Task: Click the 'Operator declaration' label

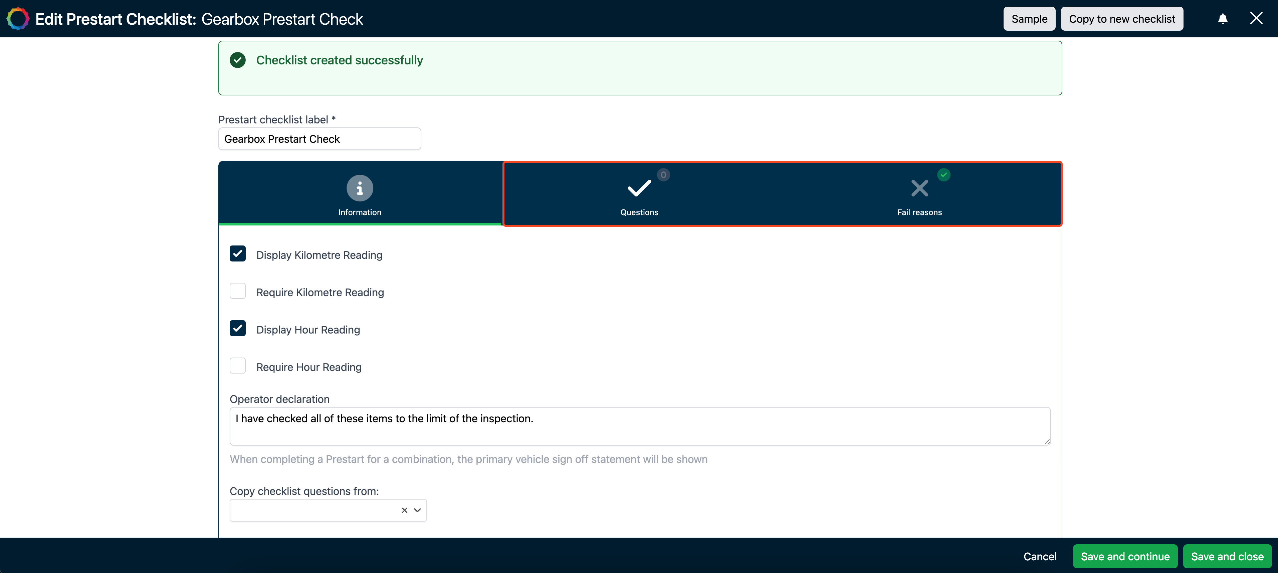Action: pyautogui.click(x=279, y=399)
